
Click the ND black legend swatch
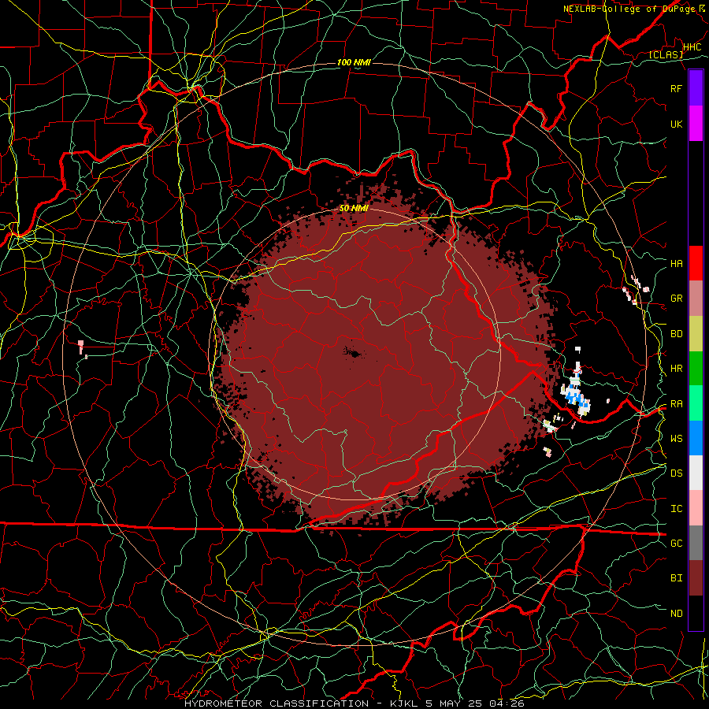point(696,613)
